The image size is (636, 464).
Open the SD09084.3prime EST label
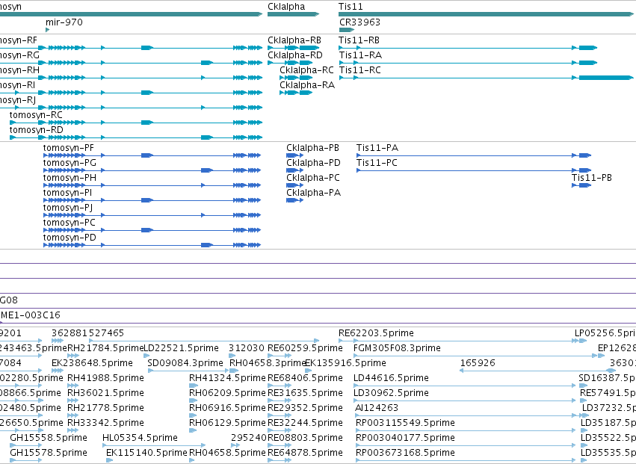click(x=185, y=362)
